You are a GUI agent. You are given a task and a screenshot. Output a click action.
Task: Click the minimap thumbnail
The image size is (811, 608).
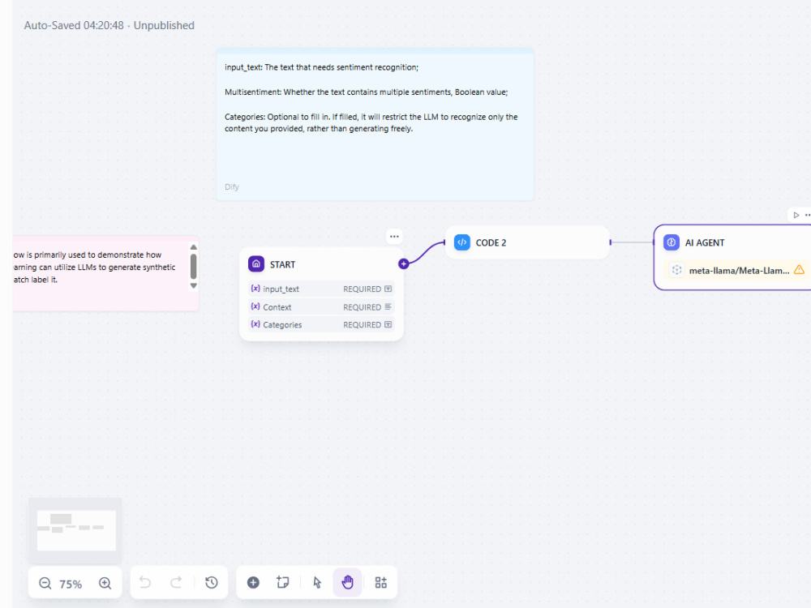click(x=75, y=530)
